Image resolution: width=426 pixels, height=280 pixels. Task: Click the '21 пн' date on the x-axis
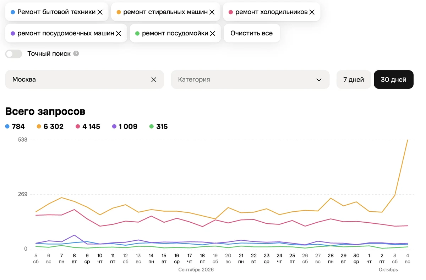point(241,258)
